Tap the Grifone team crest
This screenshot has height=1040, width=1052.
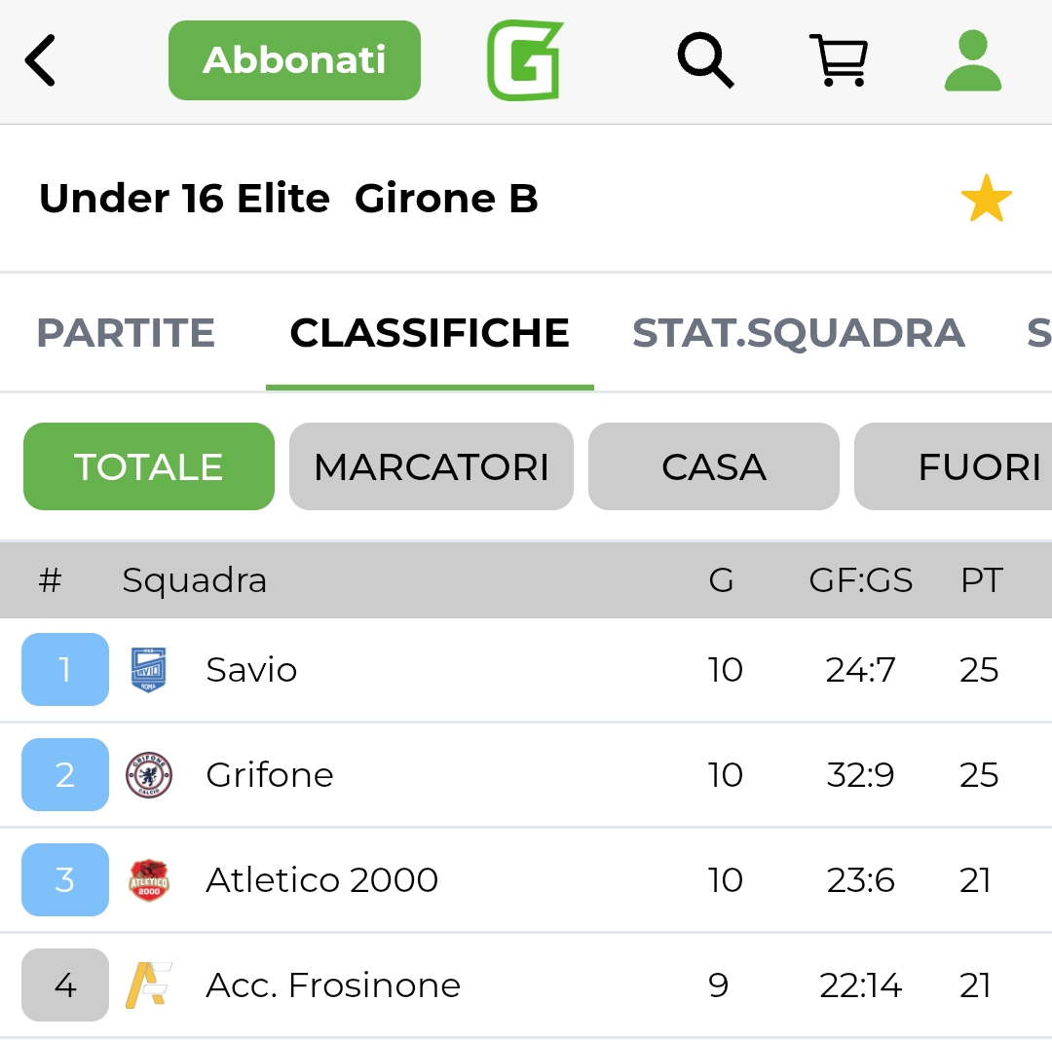tap(149, 775)
